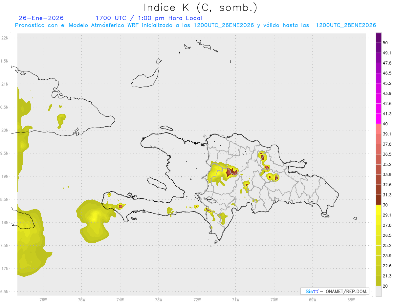Click the legend value '30'
This screenshot has width=394, height=304.
click(385, 205)
